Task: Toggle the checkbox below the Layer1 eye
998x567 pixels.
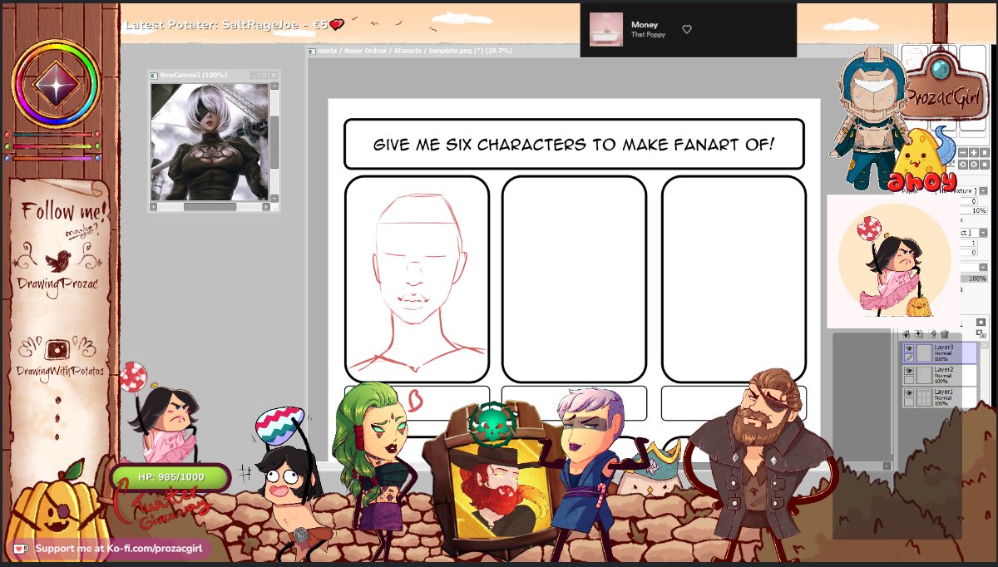Action: tap(909, 402)
